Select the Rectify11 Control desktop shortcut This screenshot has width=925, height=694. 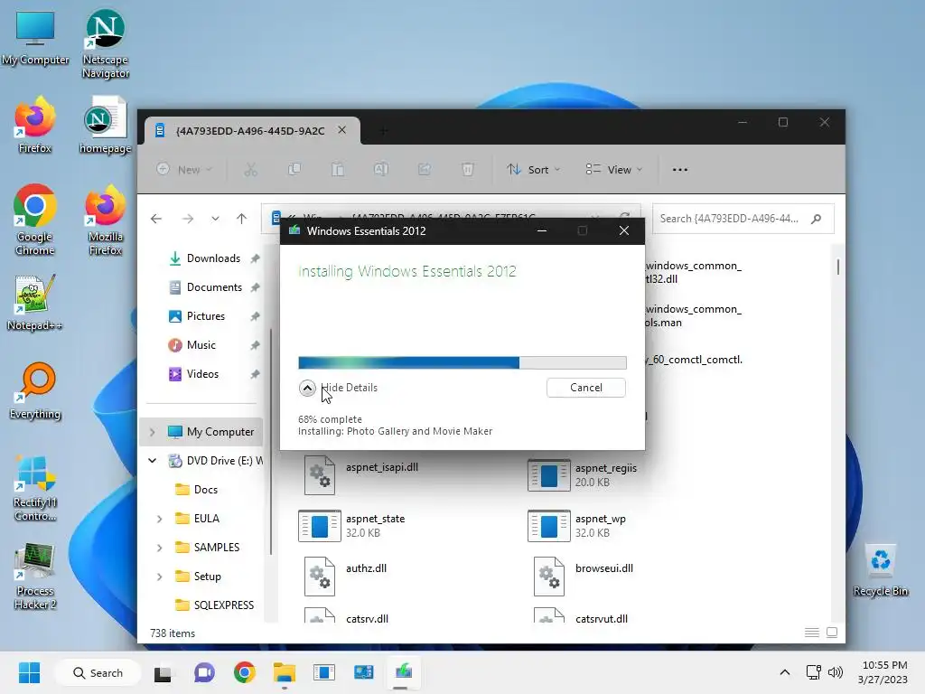pos(35,489)
